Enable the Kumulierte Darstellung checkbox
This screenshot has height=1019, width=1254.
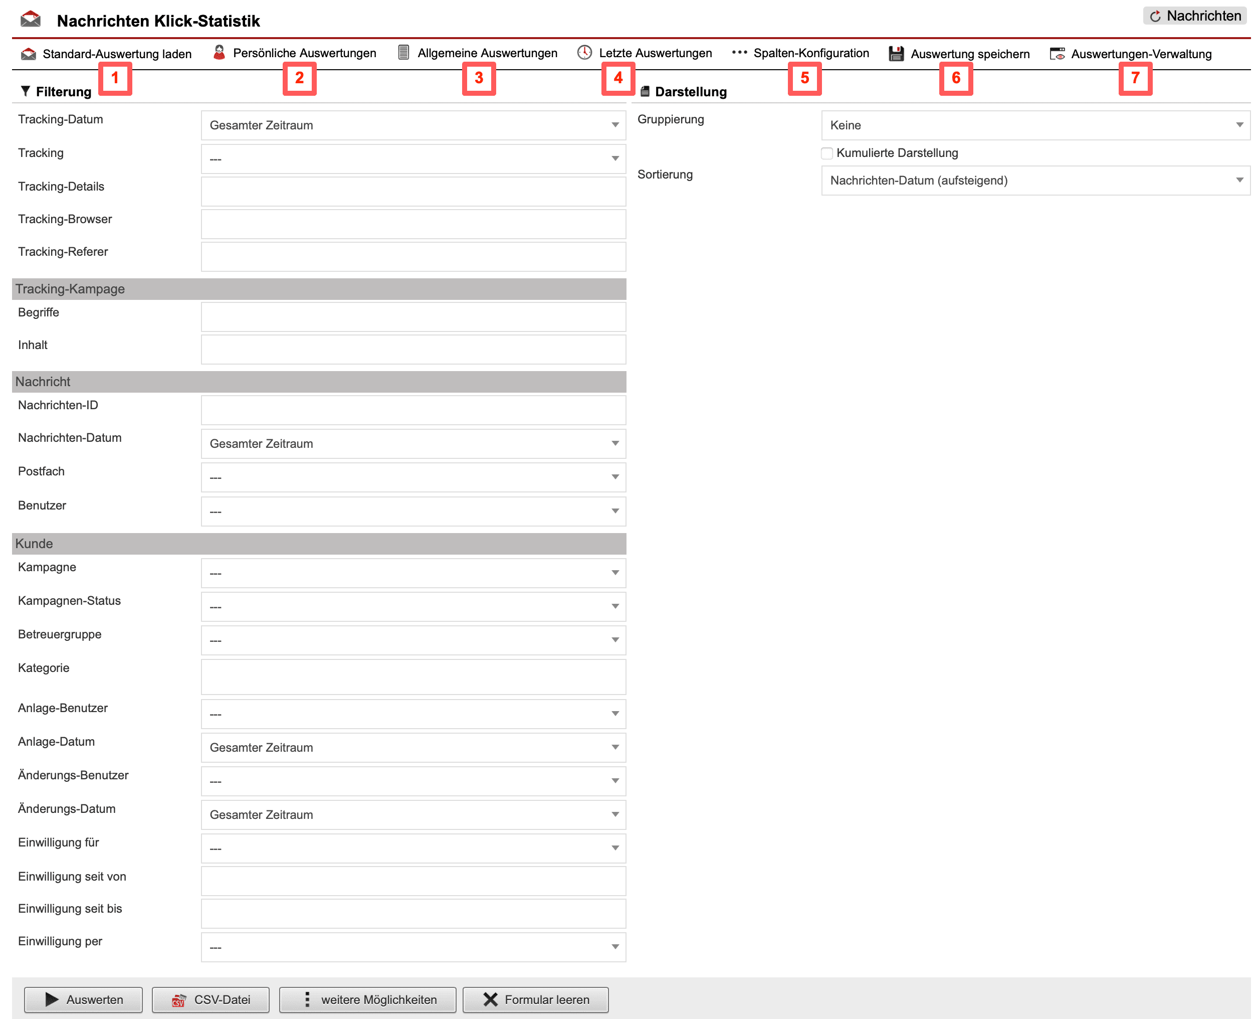(x=826, y=153)
